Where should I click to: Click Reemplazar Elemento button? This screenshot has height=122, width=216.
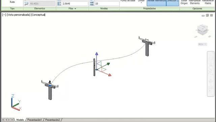(195, 2)
